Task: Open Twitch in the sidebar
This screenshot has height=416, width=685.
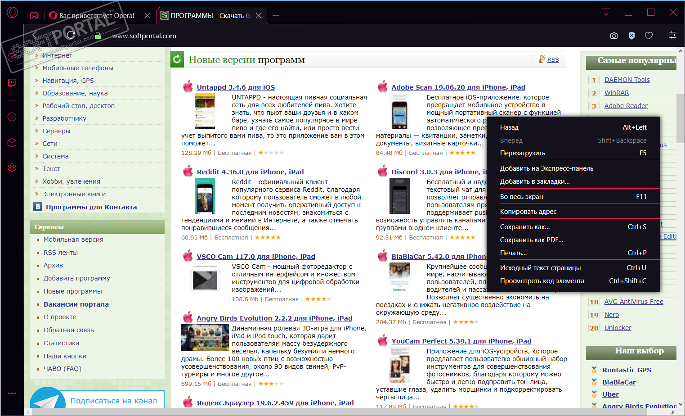Action: [x=12, y=83]
